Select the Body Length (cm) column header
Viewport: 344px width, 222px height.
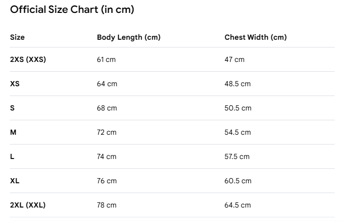129,38
